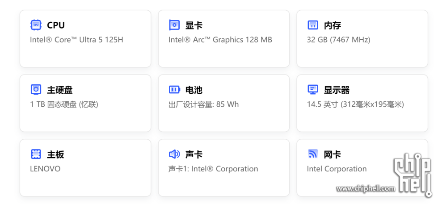Viewport: 438px width, 204px height.
Task: Click the sound card speaker icon
Action: point(174,154)
